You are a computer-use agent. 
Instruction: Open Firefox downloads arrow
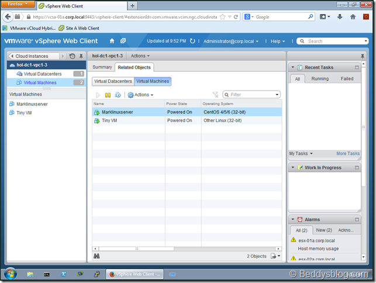[x=340, y=17]
